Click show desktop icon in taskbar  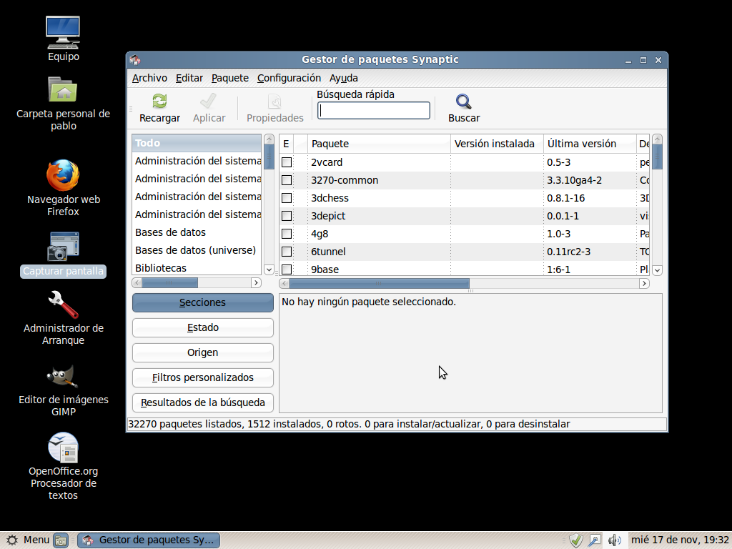61,540
